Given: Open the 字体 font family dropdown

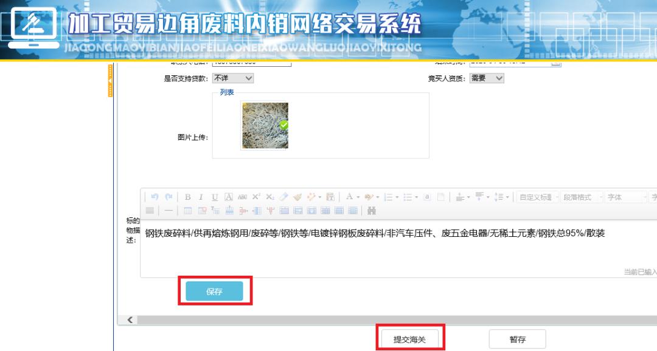Looking at the screenshot, I should click(x=625, y=197).
